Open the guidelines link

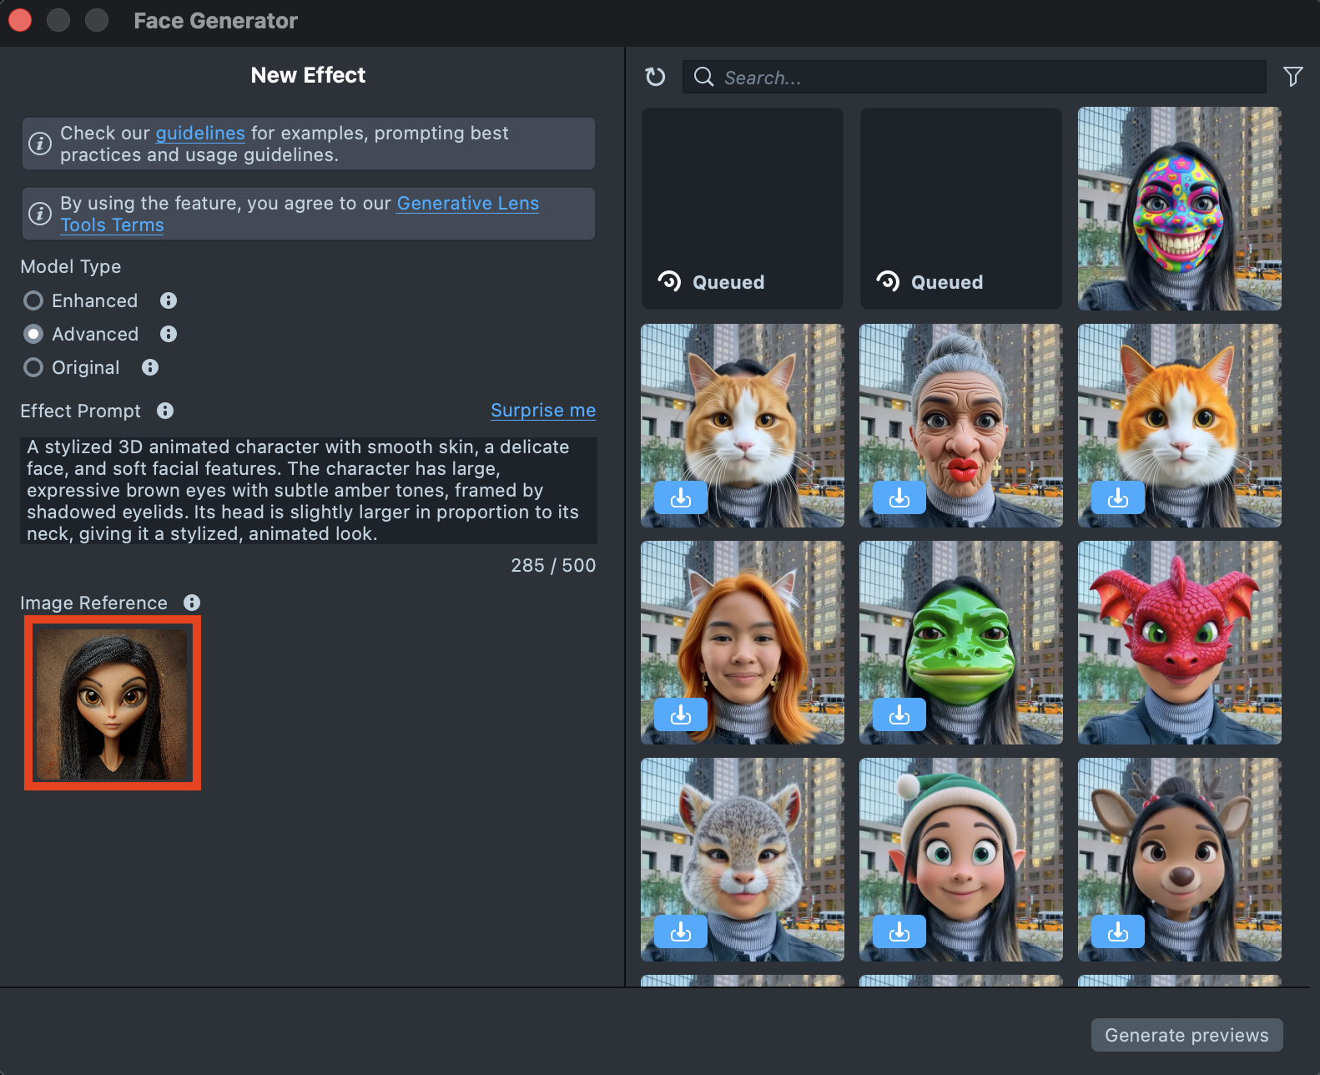tap(200, 134)
